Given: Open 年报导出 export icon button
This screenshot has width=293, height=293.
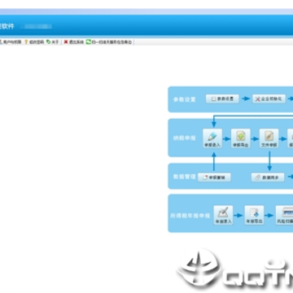Looking at the screenshot, I should [254, 215].
